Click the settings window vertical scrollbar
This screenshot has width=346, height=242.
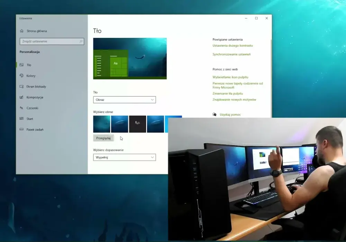(x=271, y=78)
